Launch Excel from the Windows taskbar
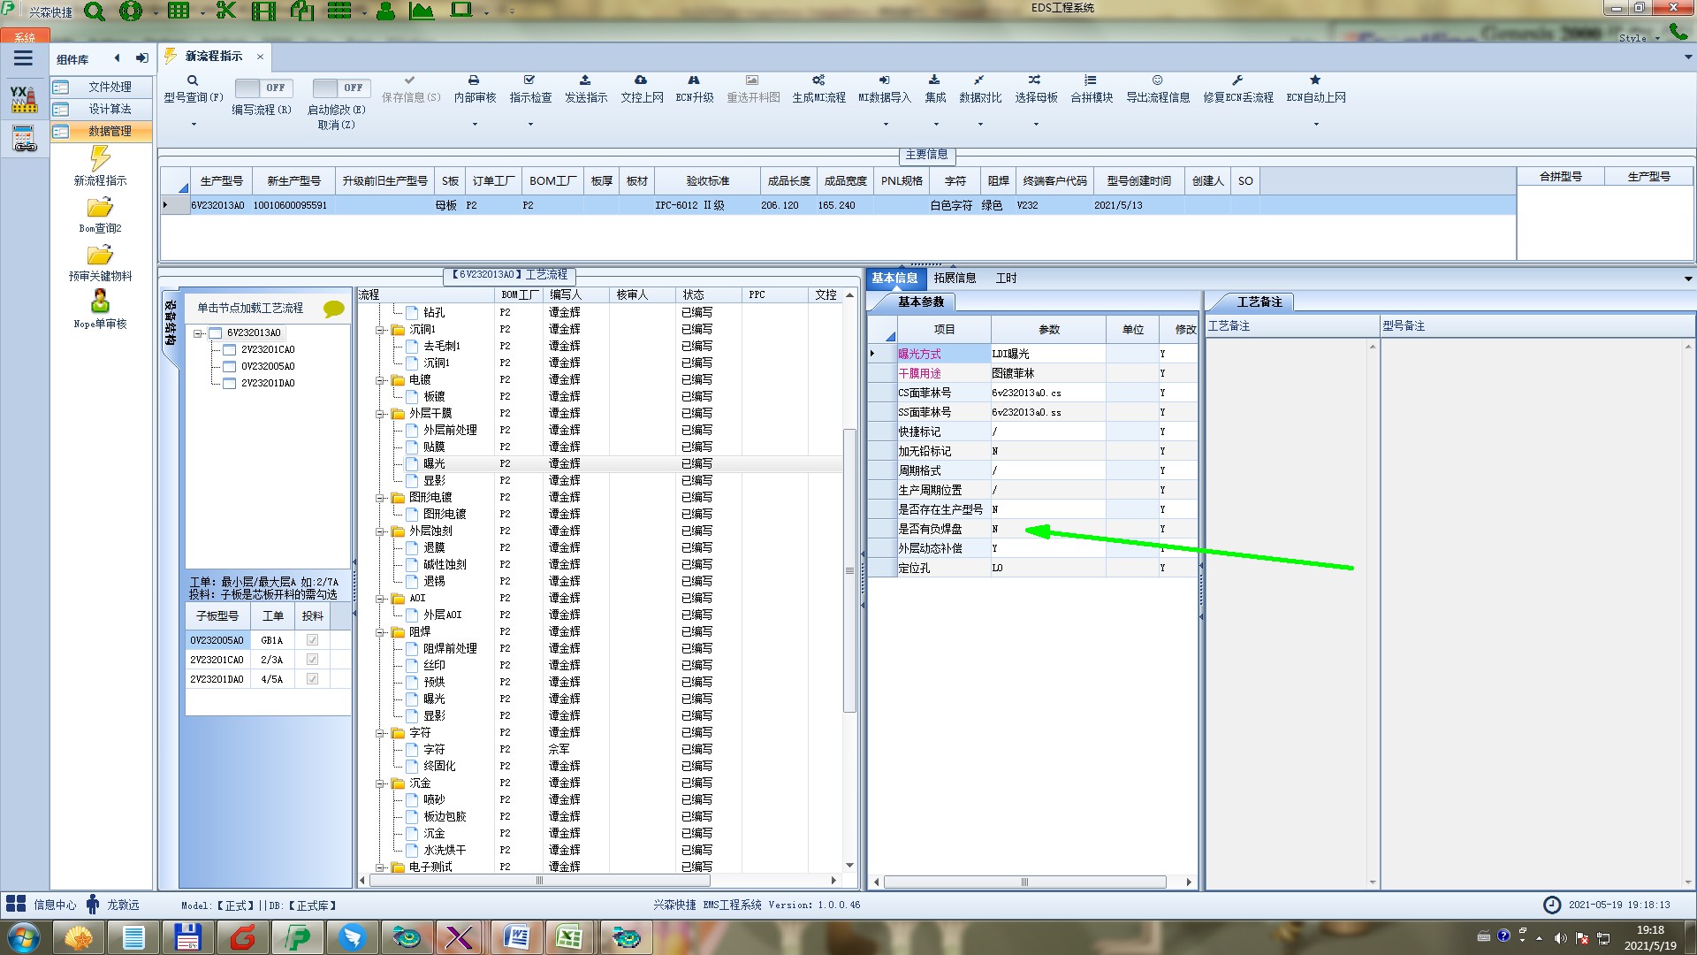The width and height of the screenshot is (1697, 955). tap(569, 936)
